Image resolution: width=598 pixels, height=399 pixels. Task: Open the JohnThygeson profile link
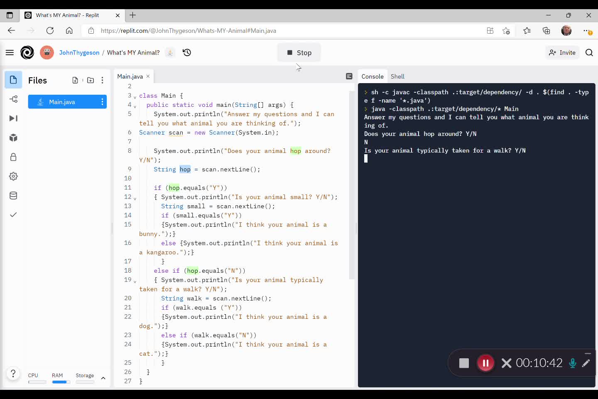tap(79, 52)
